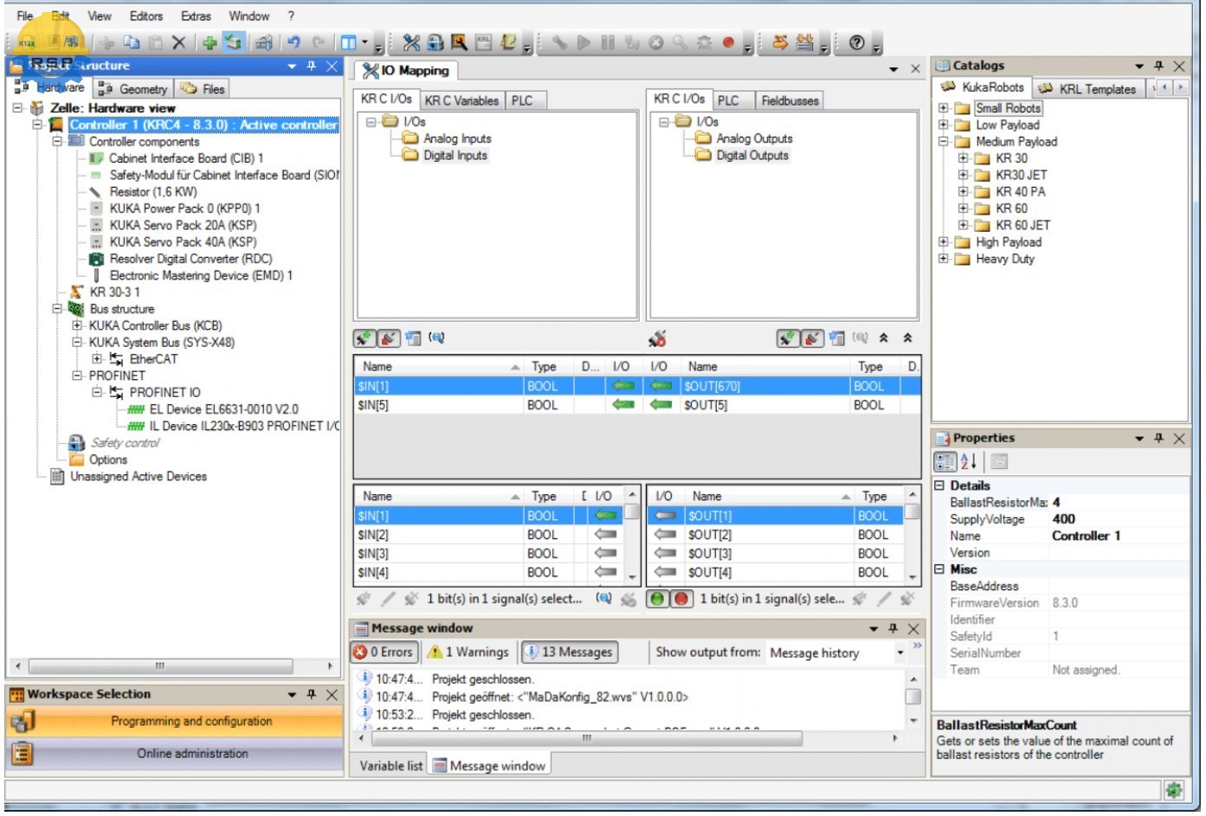Click the padlock icon in the toolbar
Screen dimensions: 1206x816
(x=435, y=42)
